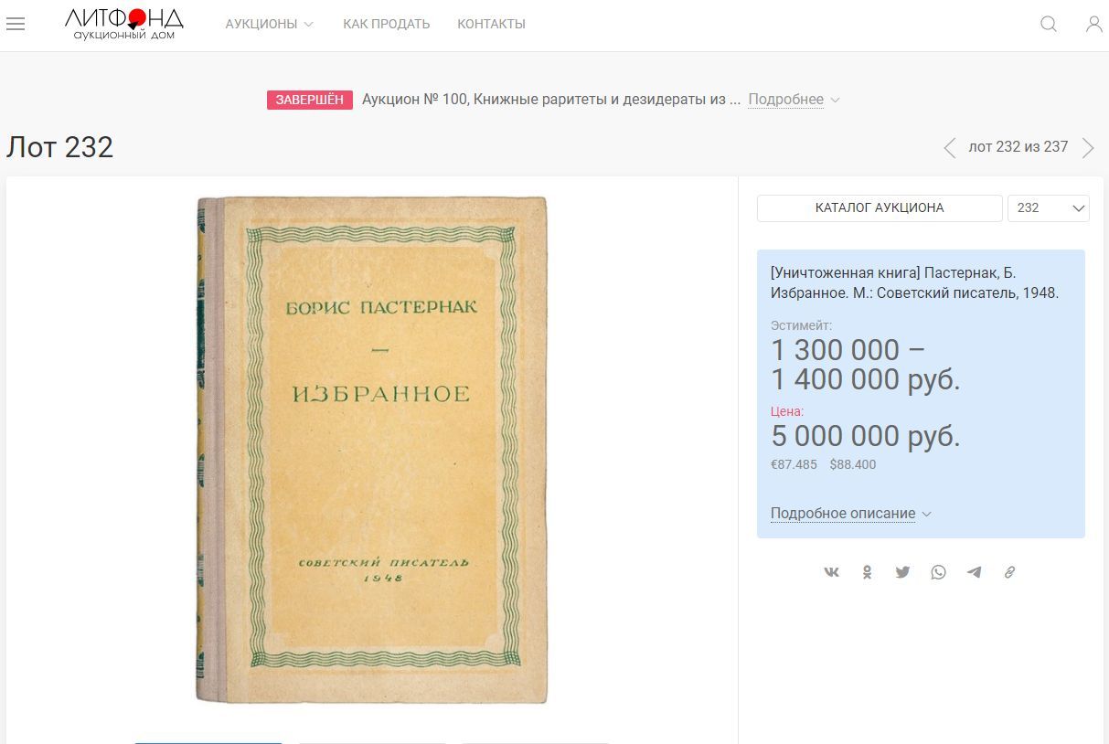Open site search magnifier icon

pyautogui.click(x=1049, y=25)
